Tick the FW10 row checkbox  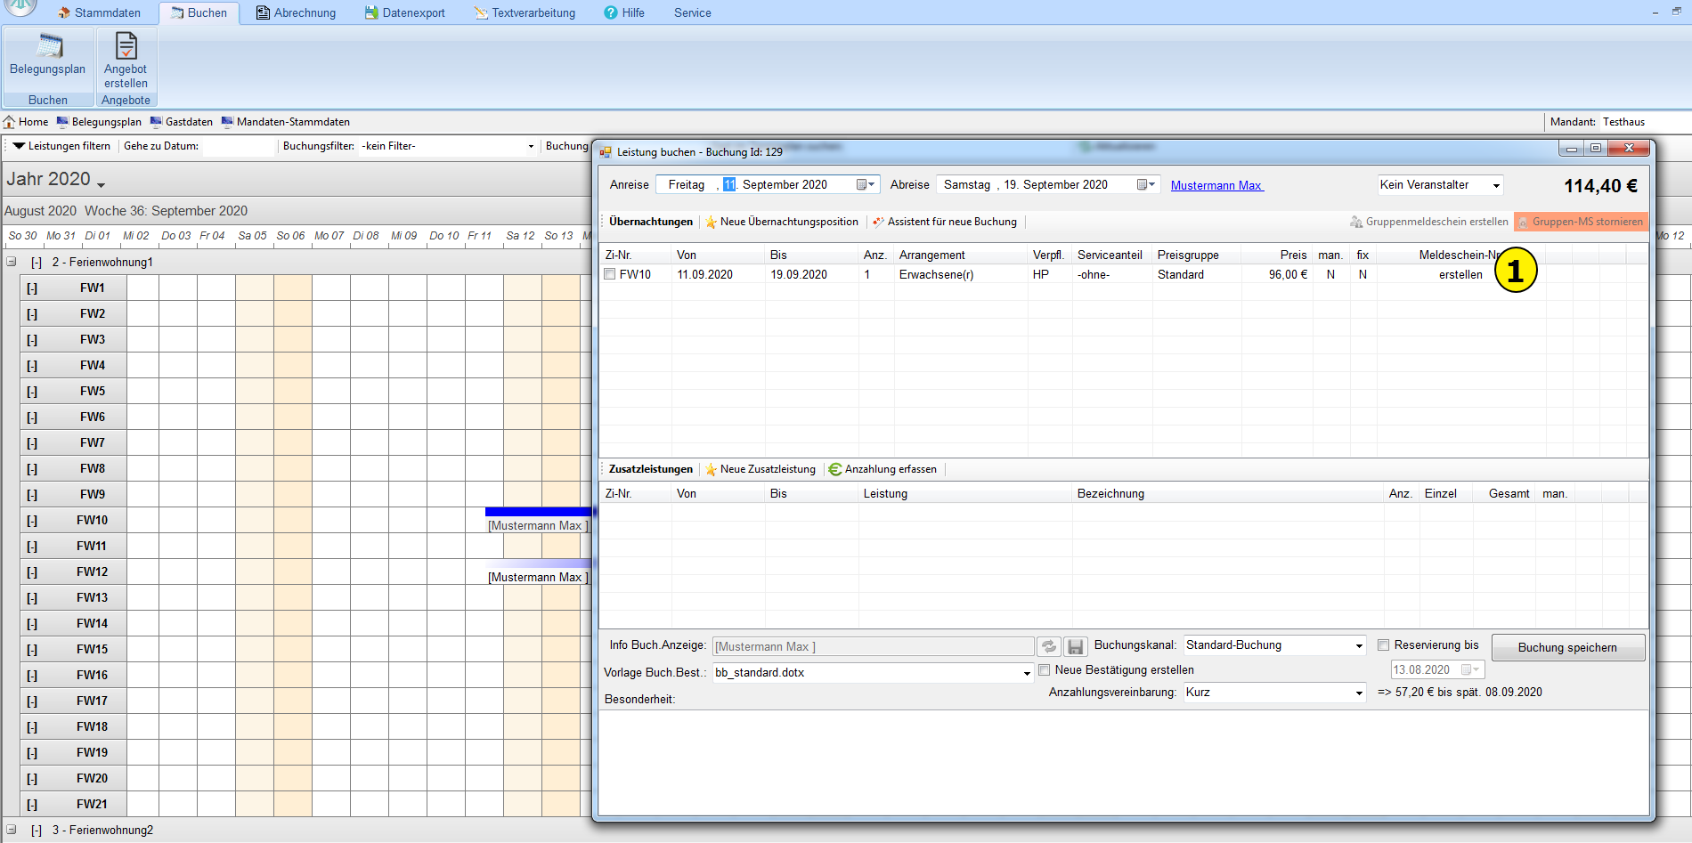[x=610, y=275]
